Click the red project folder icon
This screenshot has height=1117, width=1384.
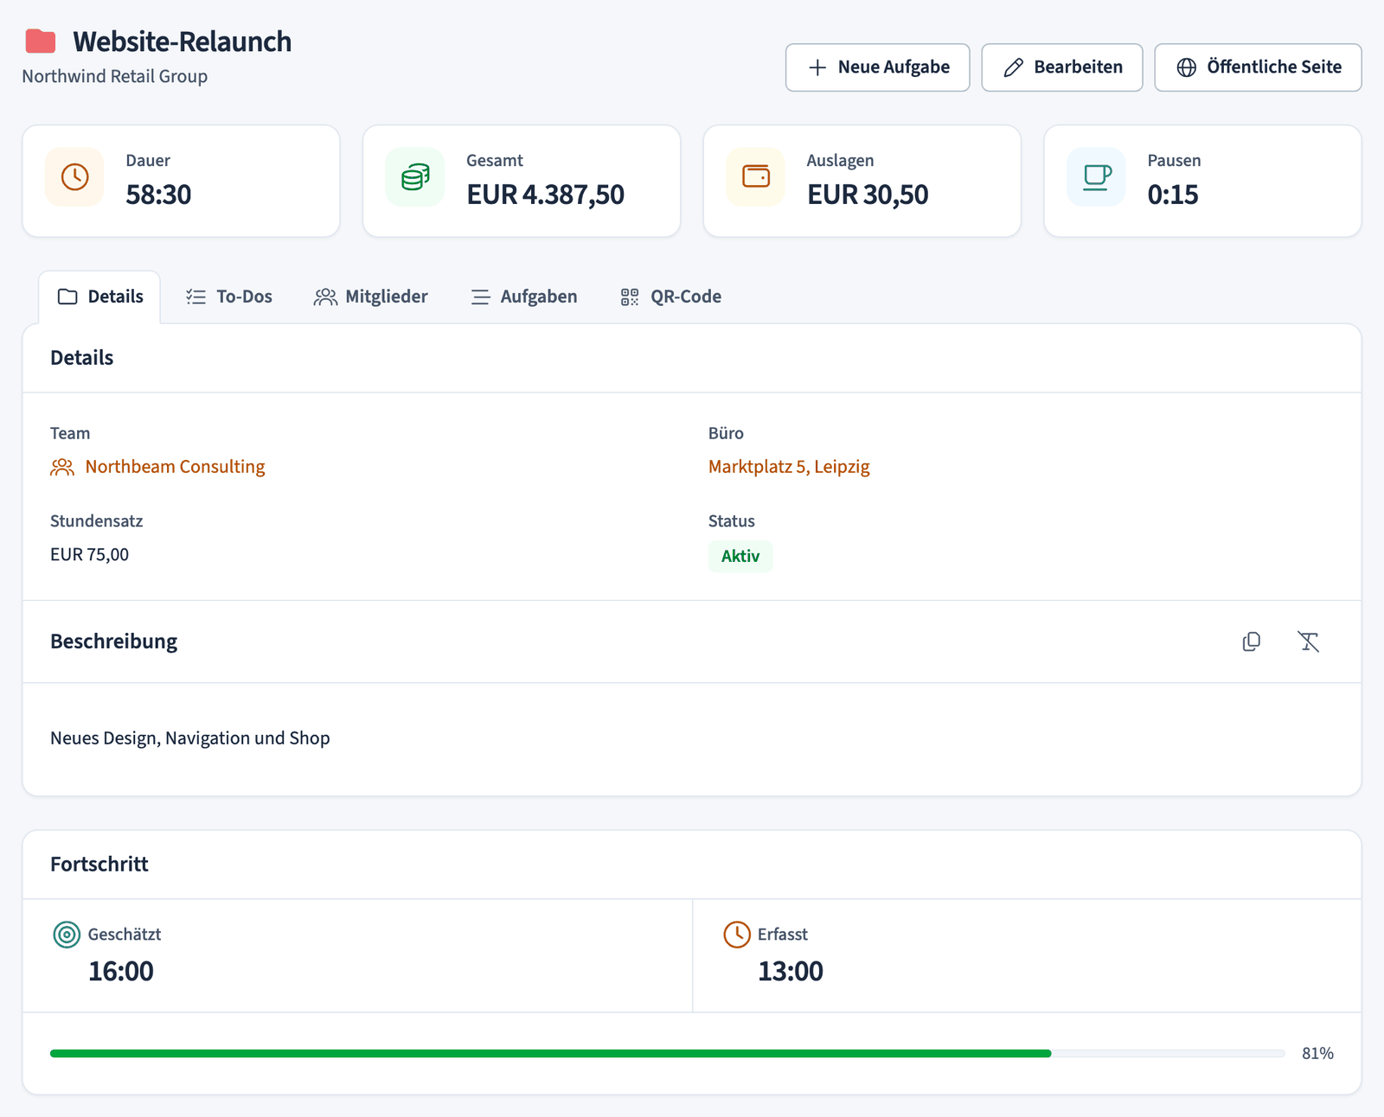(x=41, y=41)
